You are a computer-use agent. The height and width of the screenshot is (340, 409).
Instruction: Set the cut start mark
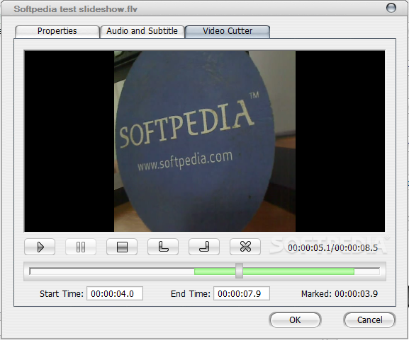[163, 247]
